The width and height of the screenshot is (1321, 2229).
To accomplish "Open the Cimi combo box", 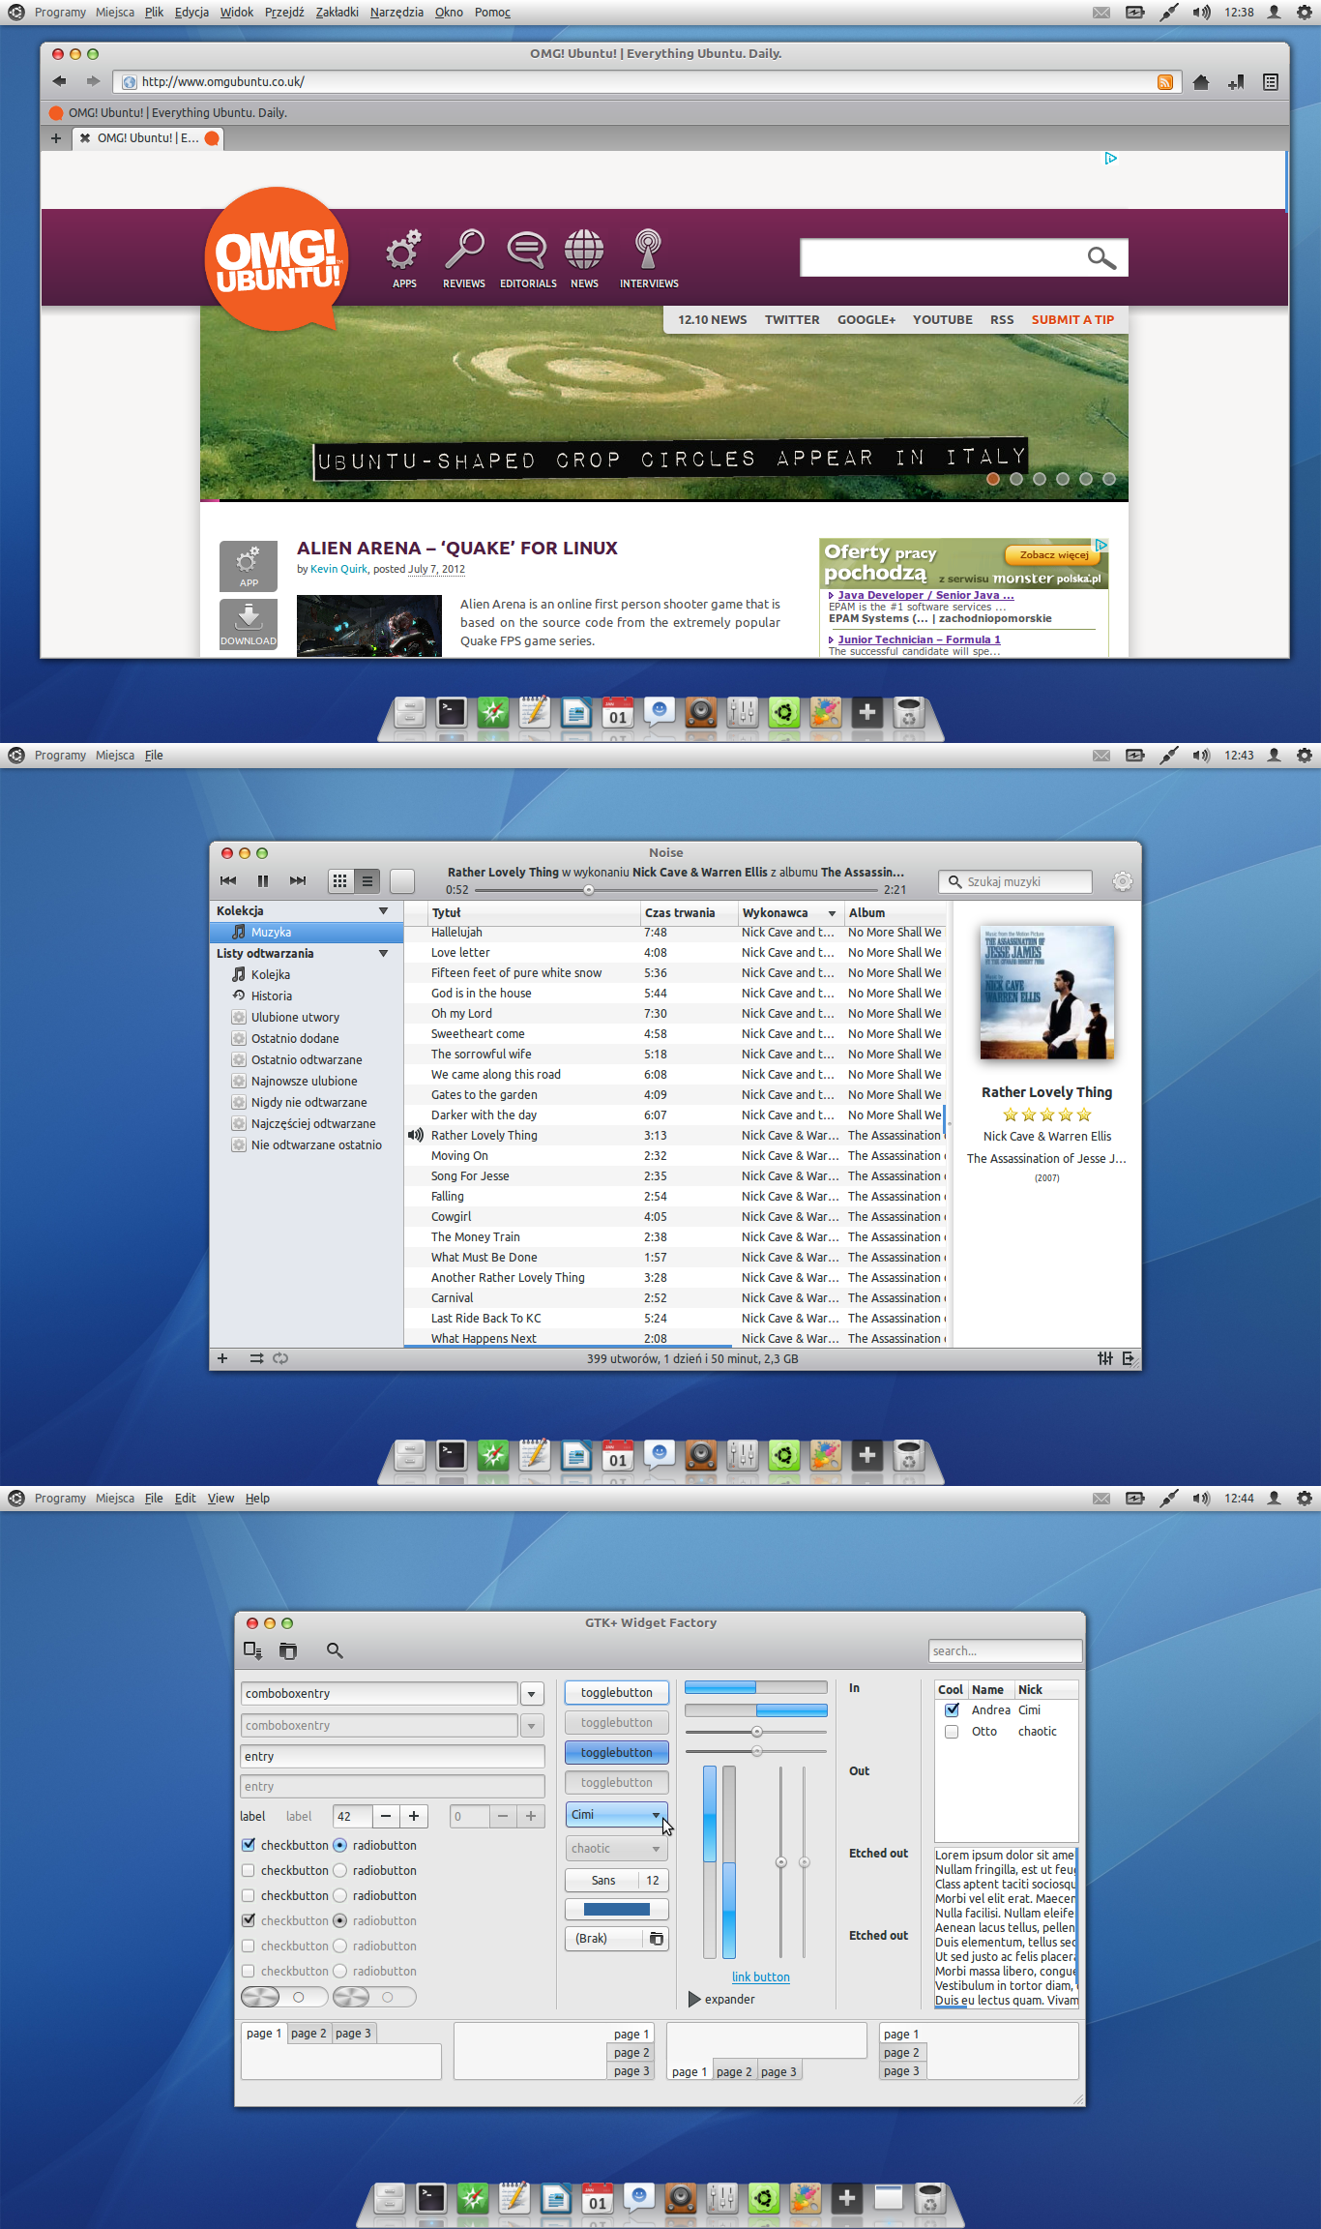I will coord(617,1814).
